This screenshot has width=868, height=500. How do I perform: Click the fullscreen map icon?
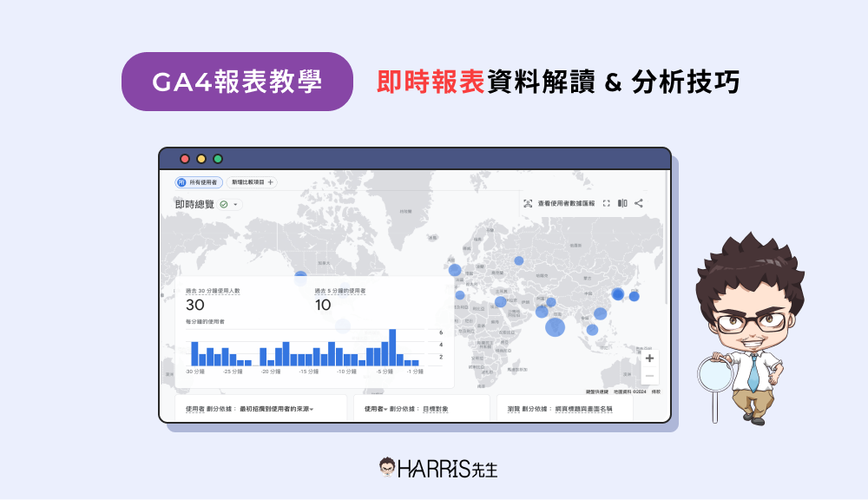606,204
